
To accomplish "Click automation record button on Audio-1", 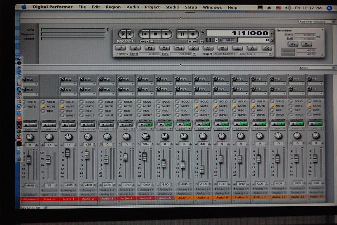I will tap(65, 125).
